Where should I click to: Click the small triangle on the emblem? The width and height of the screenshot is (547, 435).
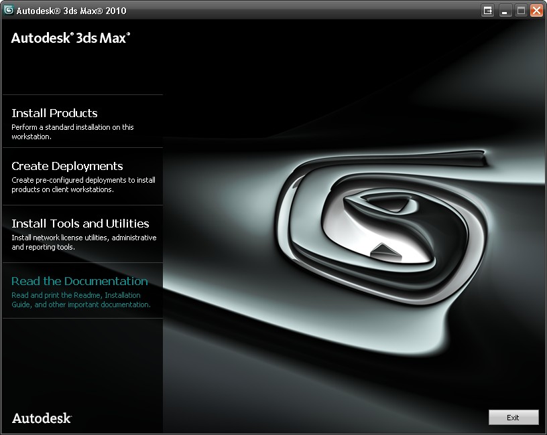(382, 252)
